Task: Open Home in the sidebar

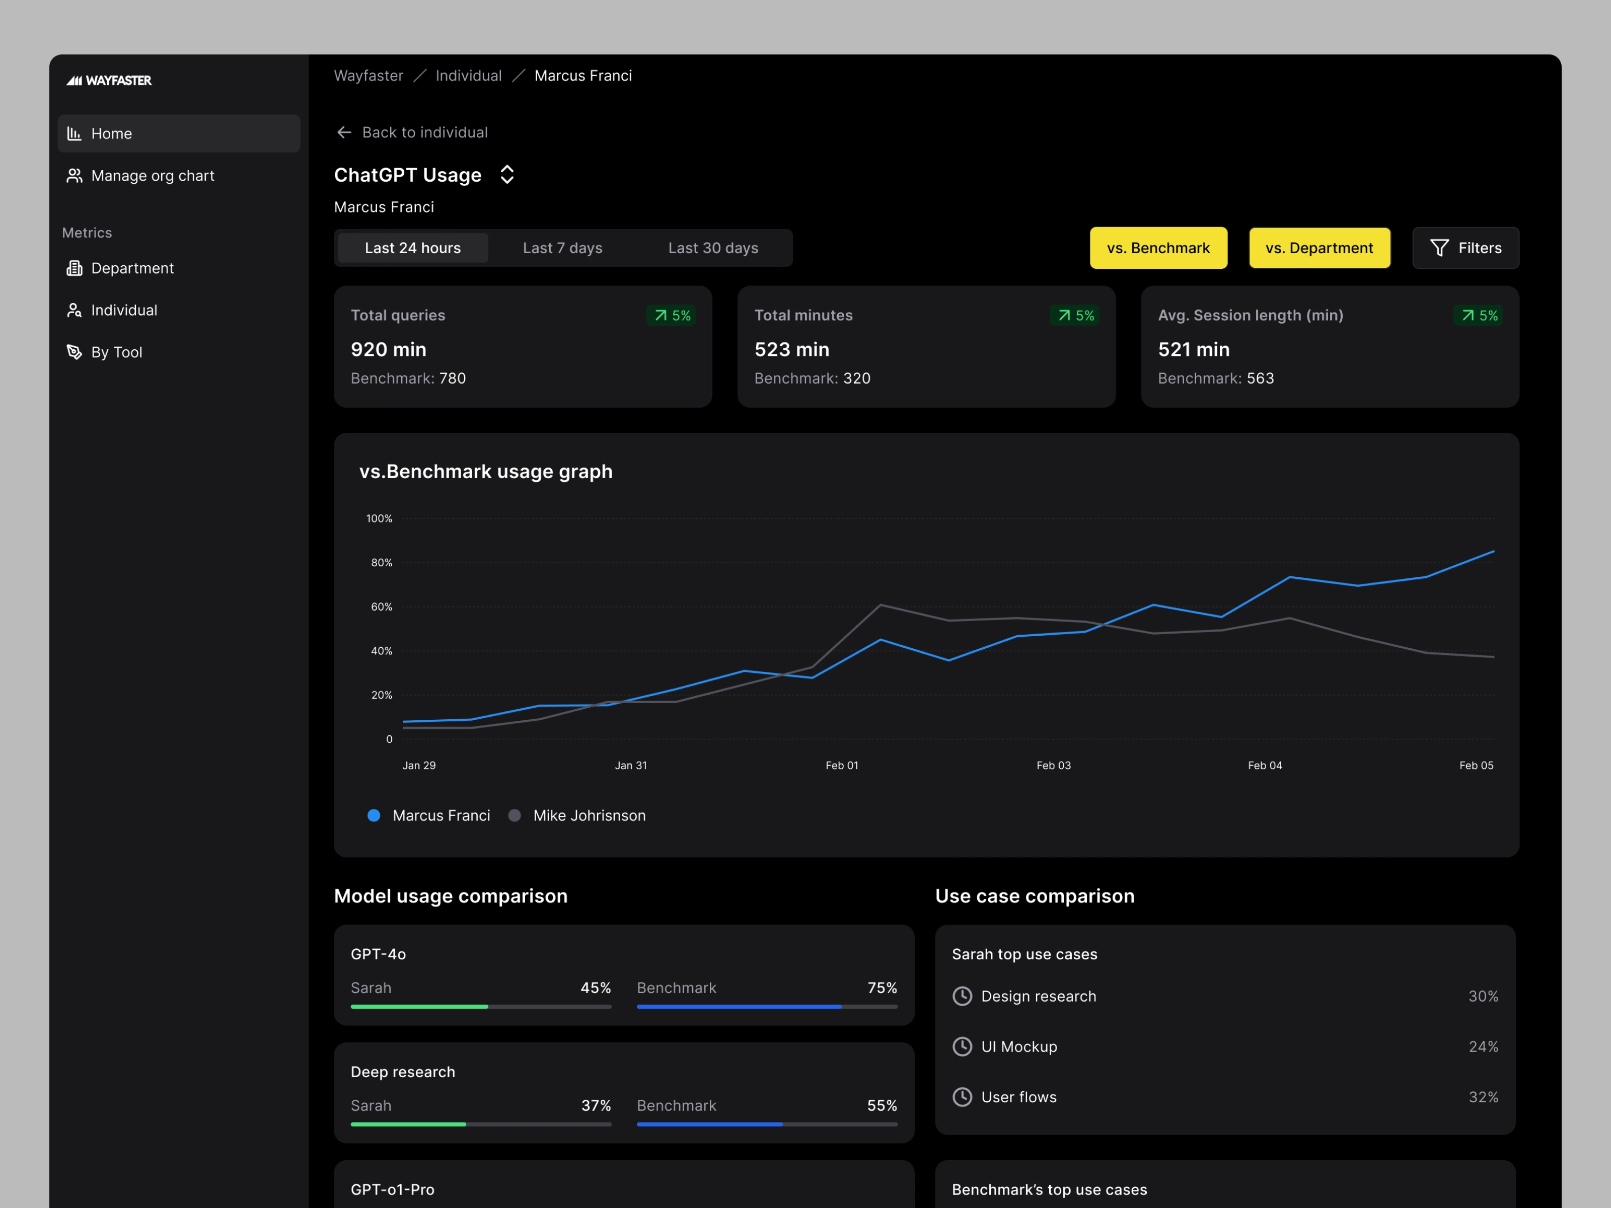Action: pos(179,133)
